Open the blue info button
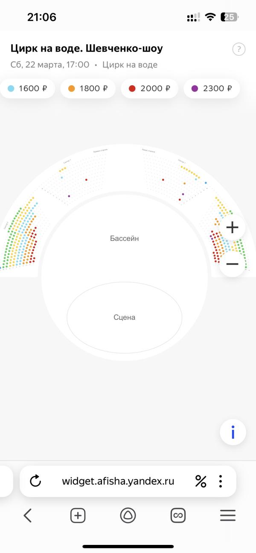The image size is (256, 553). 233,432
